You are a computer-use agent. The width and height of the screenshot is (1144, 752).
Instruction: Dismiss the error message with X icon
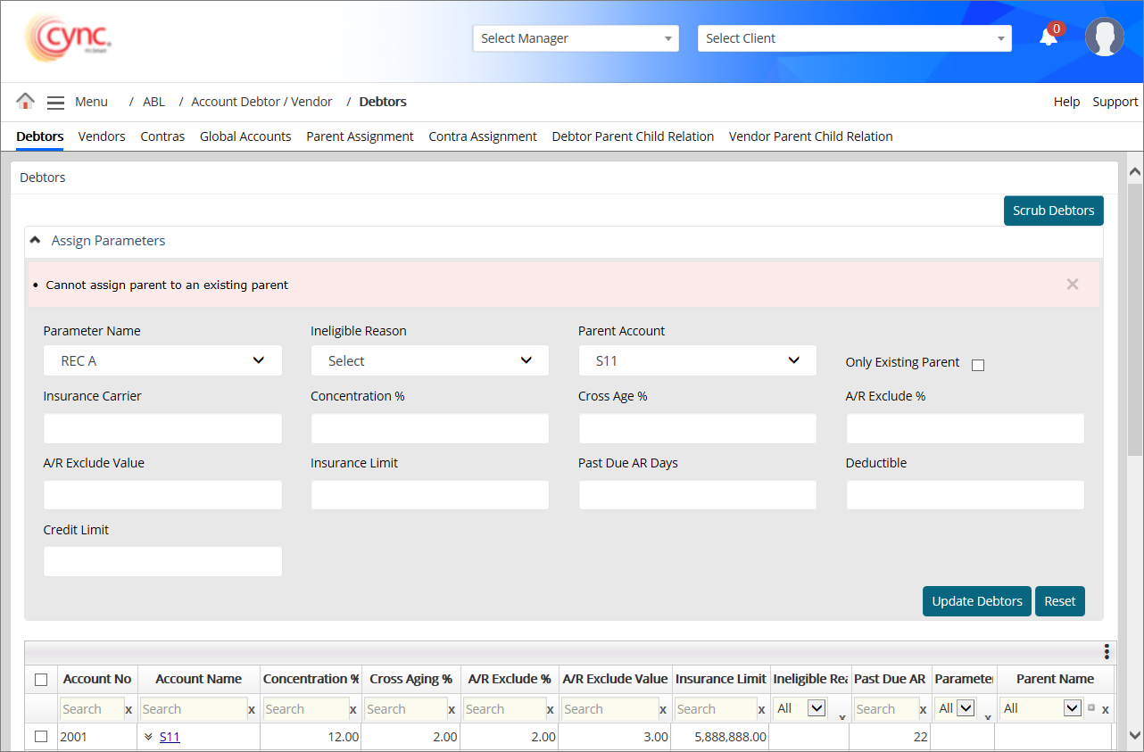click(x=1072, y=285)
